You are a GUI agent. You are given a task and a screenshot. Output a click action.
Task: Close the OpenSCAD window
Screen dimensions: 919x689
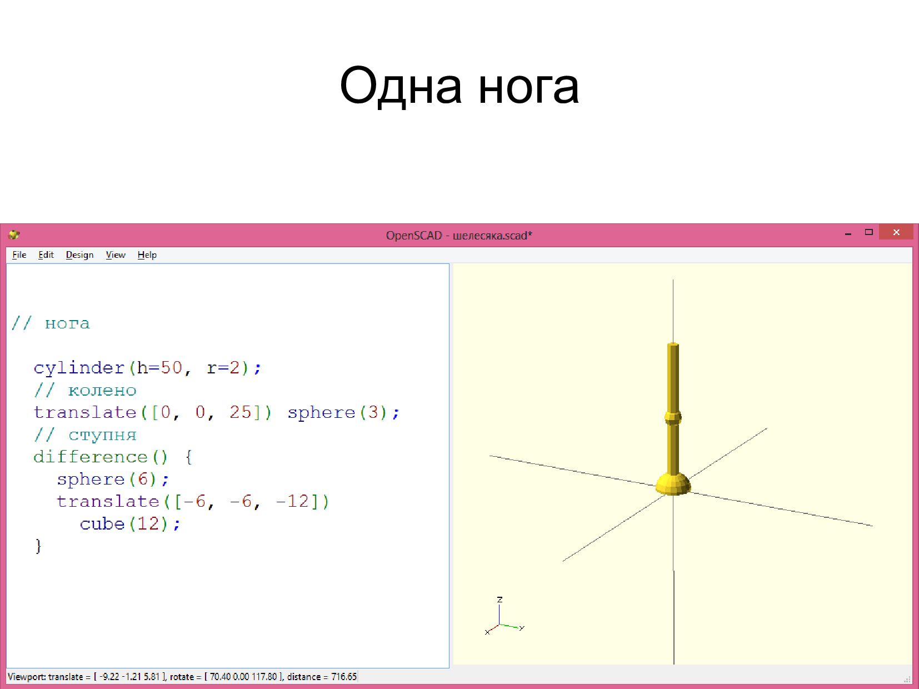[896, 232]
